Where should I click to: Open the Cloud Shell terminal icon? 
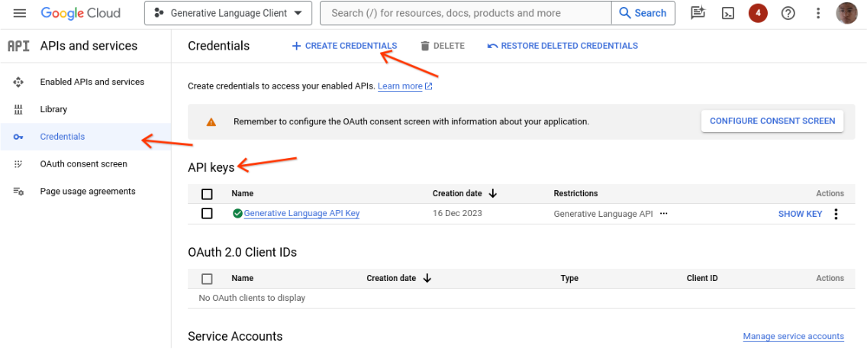point(729,13)
